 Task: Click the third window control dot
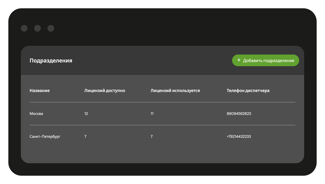click(51, 28)
